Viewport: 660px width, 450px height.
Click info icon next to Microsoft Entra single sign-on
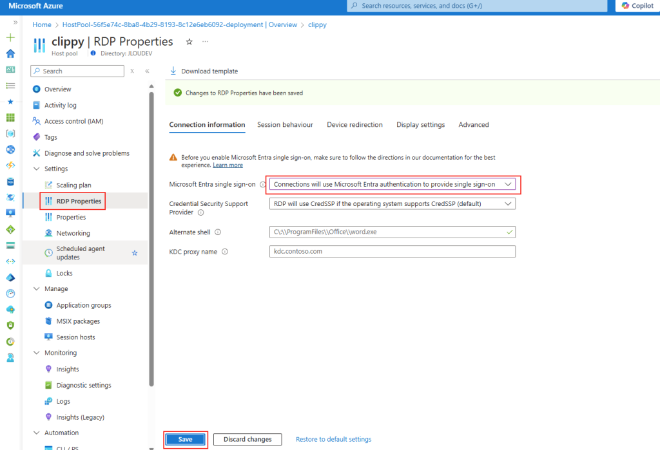click(x=263, y=184)
